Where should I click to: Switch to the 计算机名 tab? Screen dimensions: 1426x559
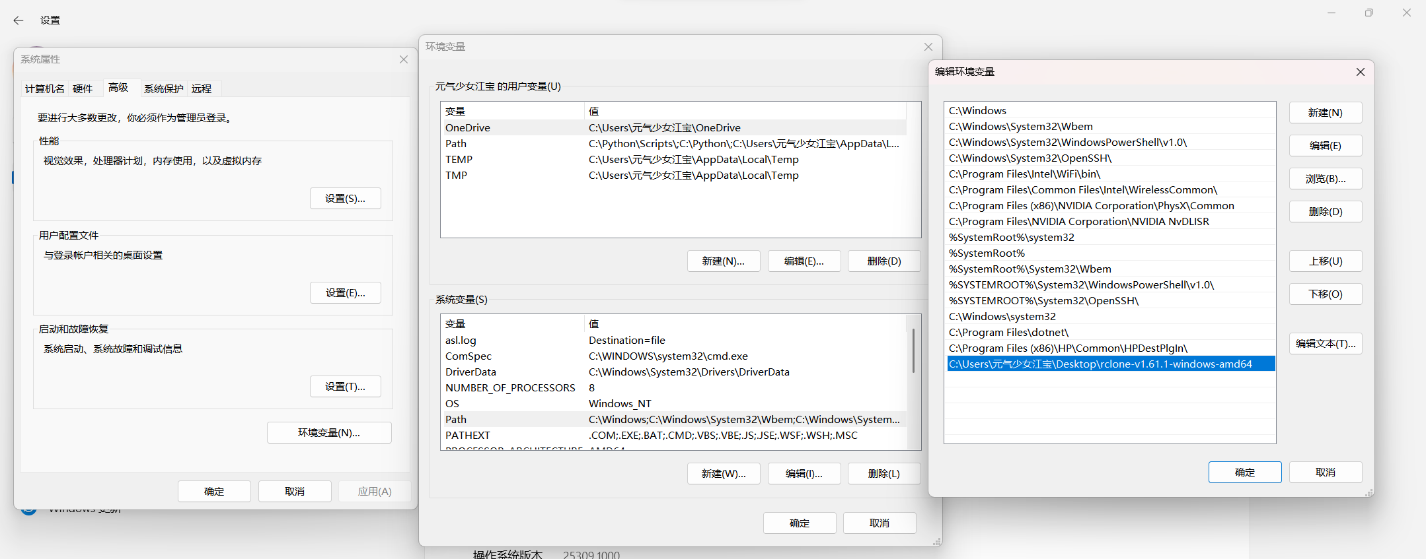[x=44, y=89]
